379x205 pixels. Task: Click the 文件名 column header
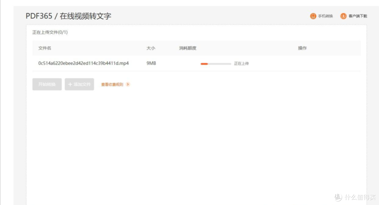[x=45, y=48]
